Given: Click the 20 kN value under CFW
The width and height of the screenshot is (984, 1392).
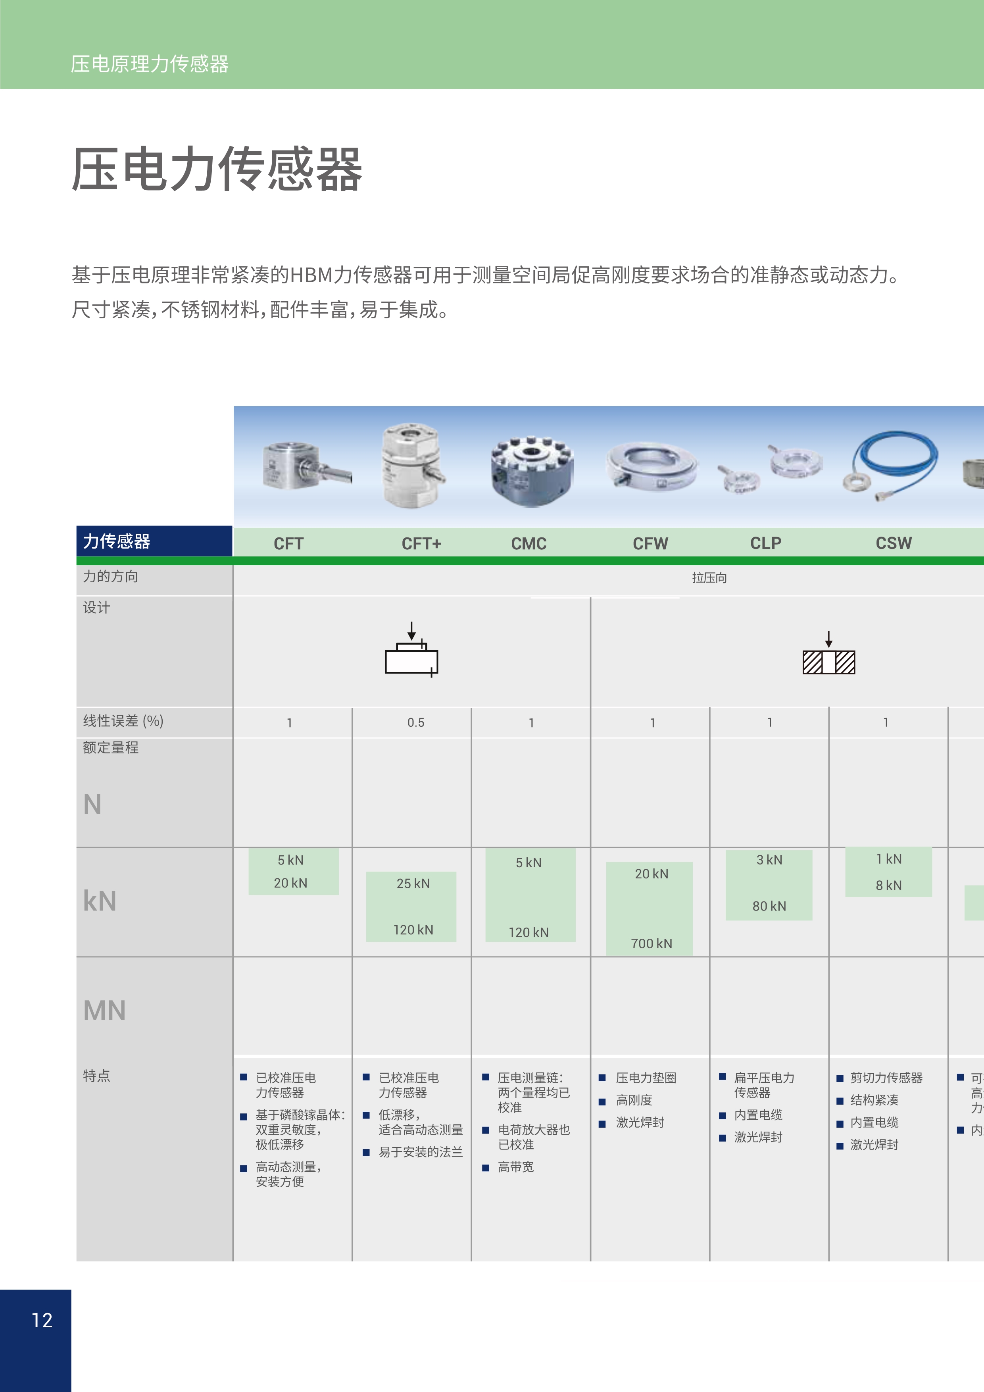Looking at the screenshot, I should coord(652,874).
